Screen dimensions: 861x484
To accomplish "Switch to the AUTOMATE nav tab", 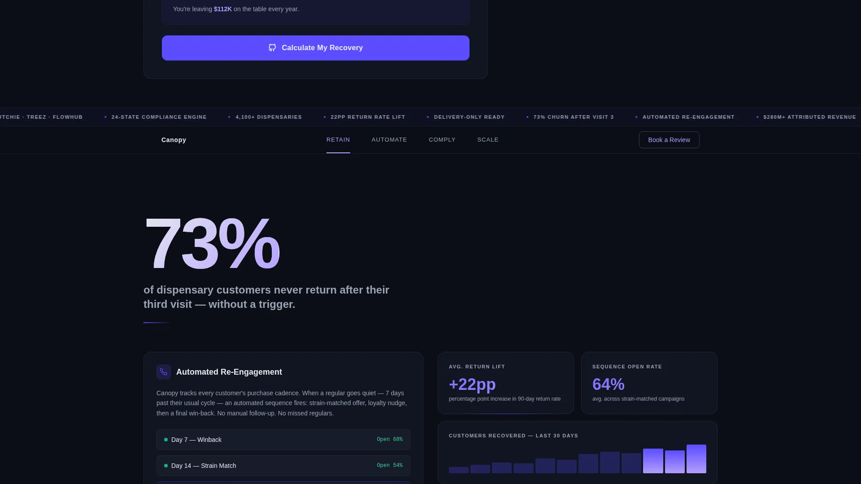I will pos(389,140).
